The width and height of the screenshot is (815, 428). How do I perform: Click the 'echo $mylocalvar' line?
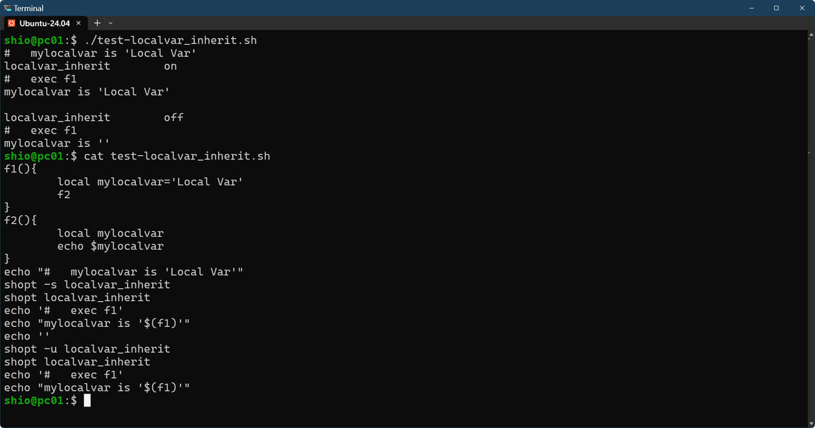coord(111,246)
